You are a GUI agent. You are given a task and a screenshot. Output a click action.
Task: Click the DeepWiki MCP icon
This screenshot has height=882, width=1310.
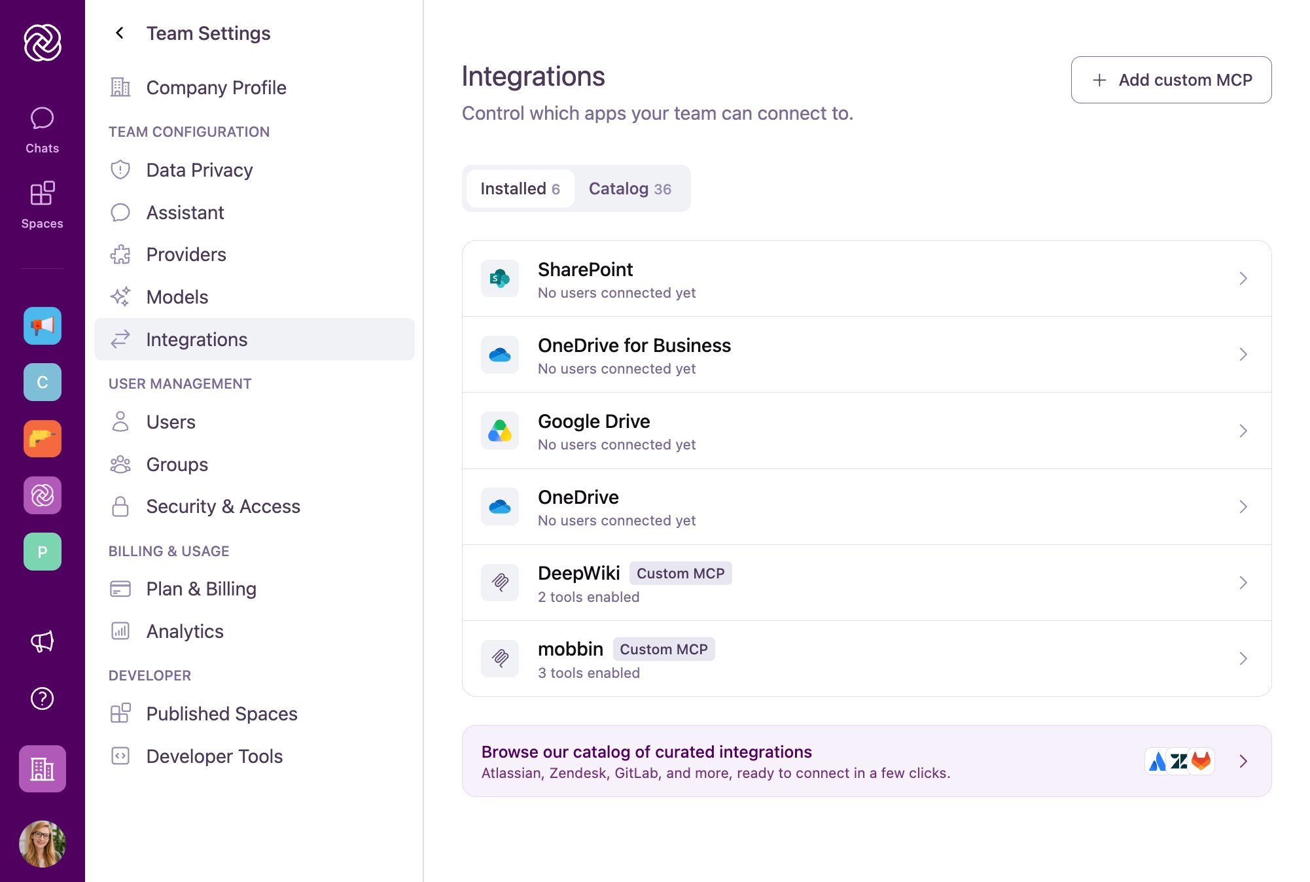(x=500, y=582)
